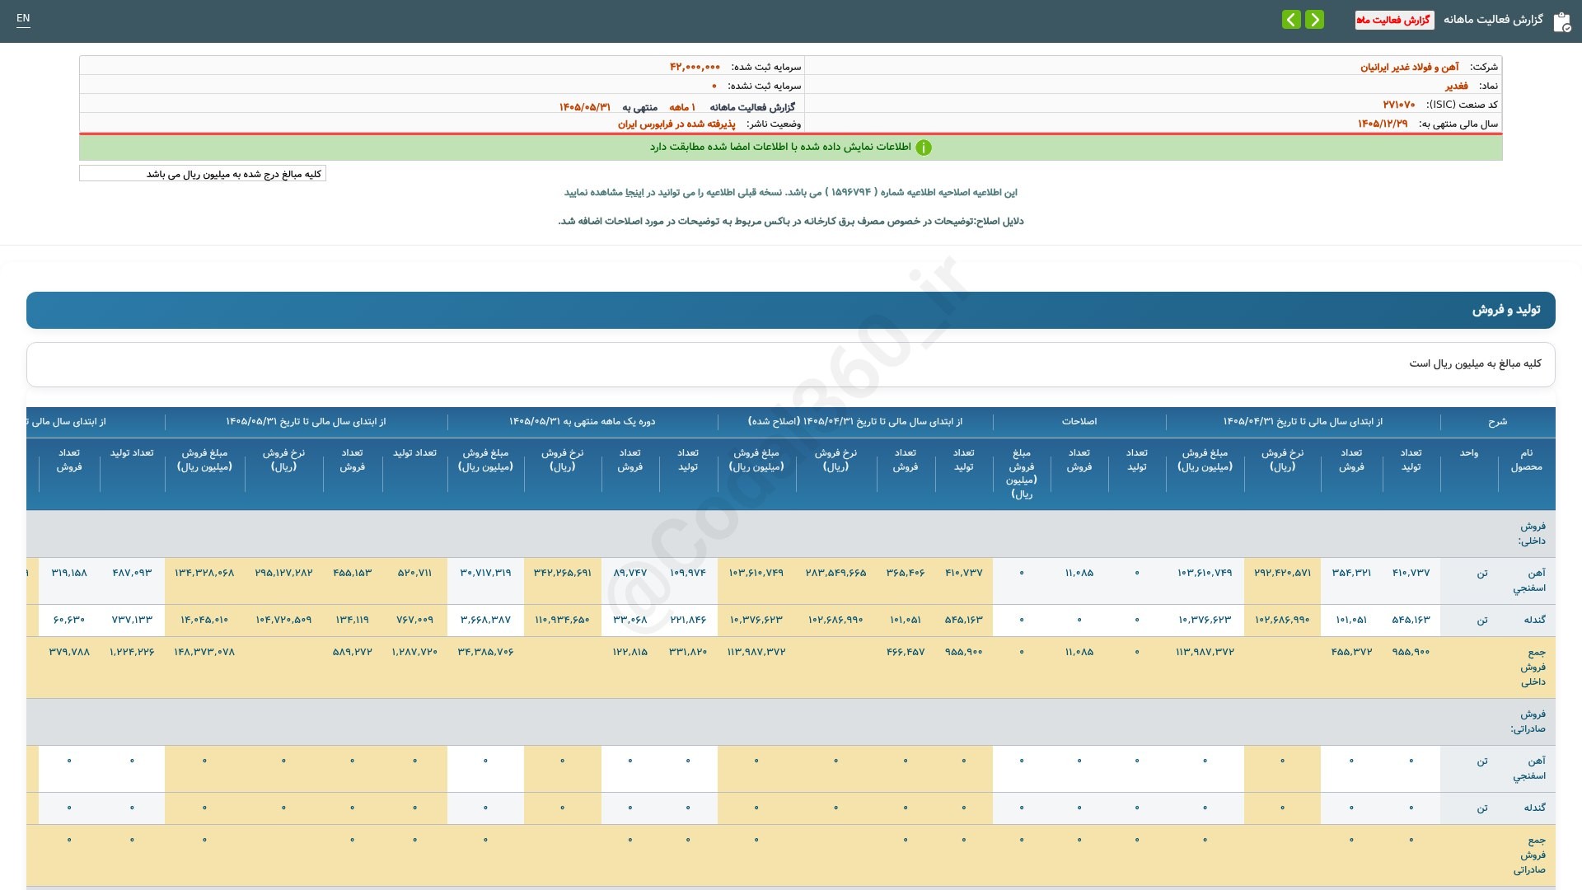Click the symbol value فغدیر
The height and width of the screenshot is (890, 1582).
pos(1456,86)
